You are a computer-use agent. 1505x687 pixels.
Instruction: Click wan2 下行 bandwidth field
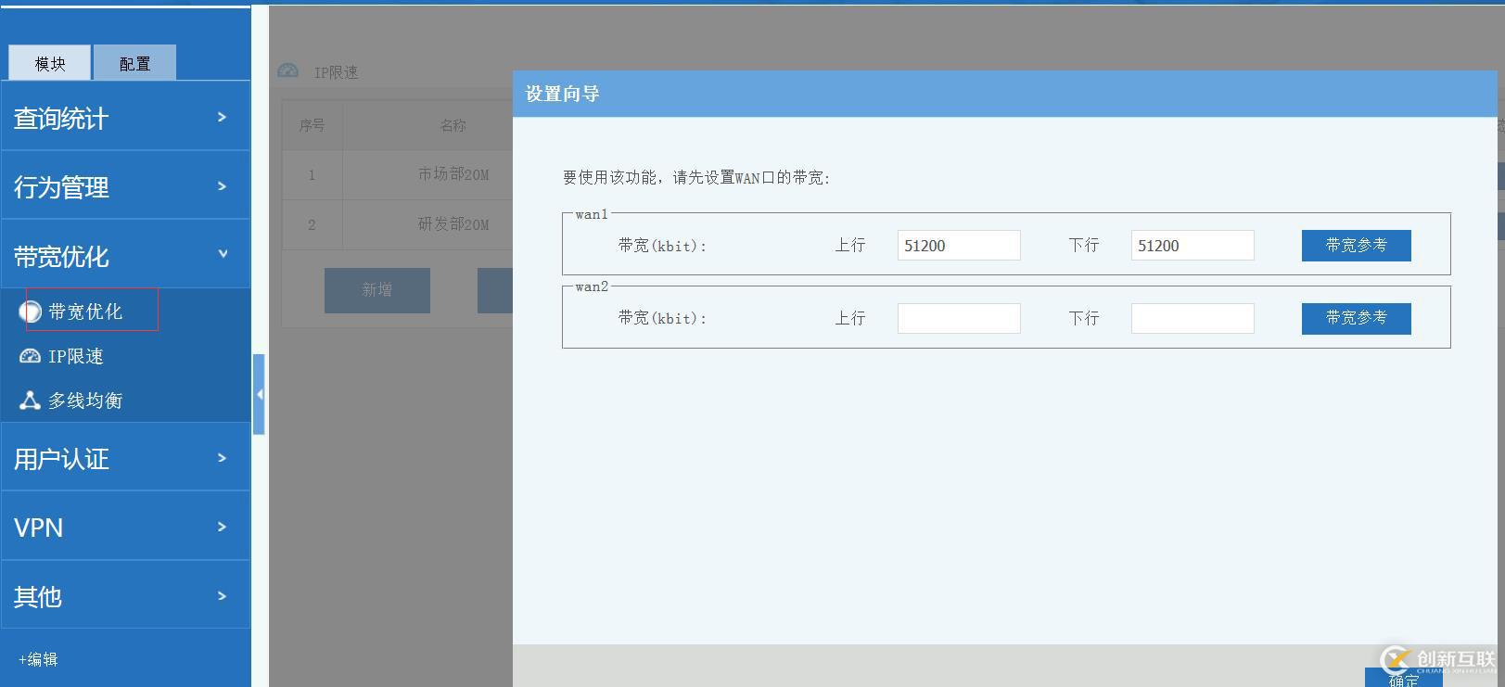pos(1193,318)
